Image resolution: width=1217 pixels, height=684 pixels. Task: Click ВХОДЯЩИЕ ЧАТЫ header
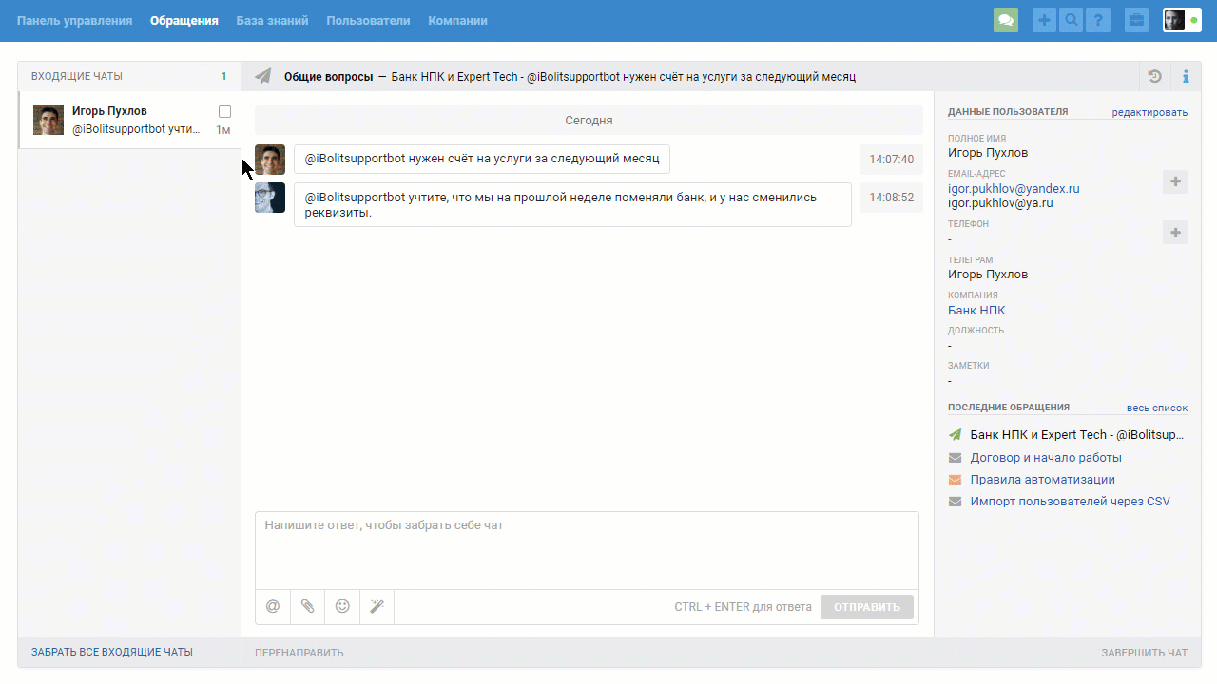pos(77,76)
